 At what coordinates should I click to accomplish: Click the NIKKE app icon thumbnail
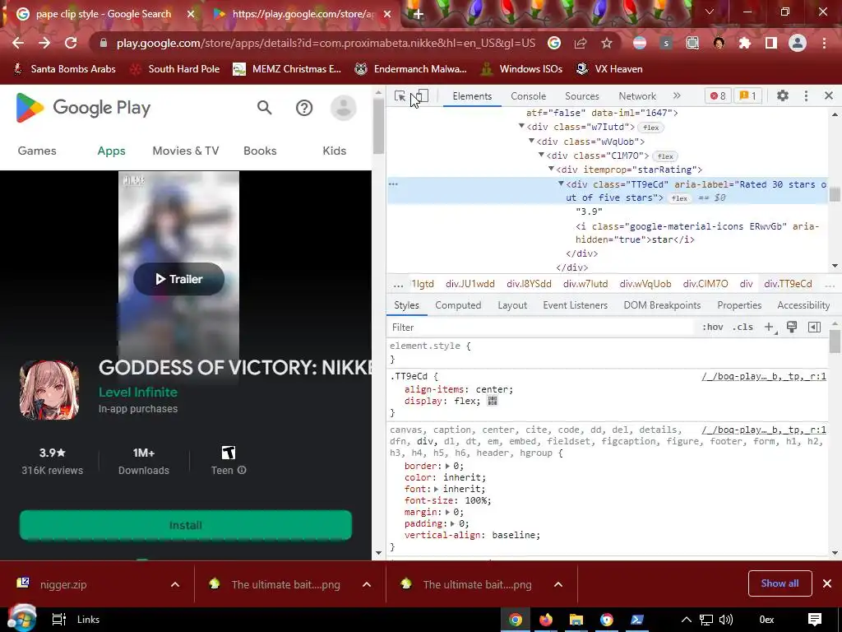pyautogui.click(x=49, y=390)
